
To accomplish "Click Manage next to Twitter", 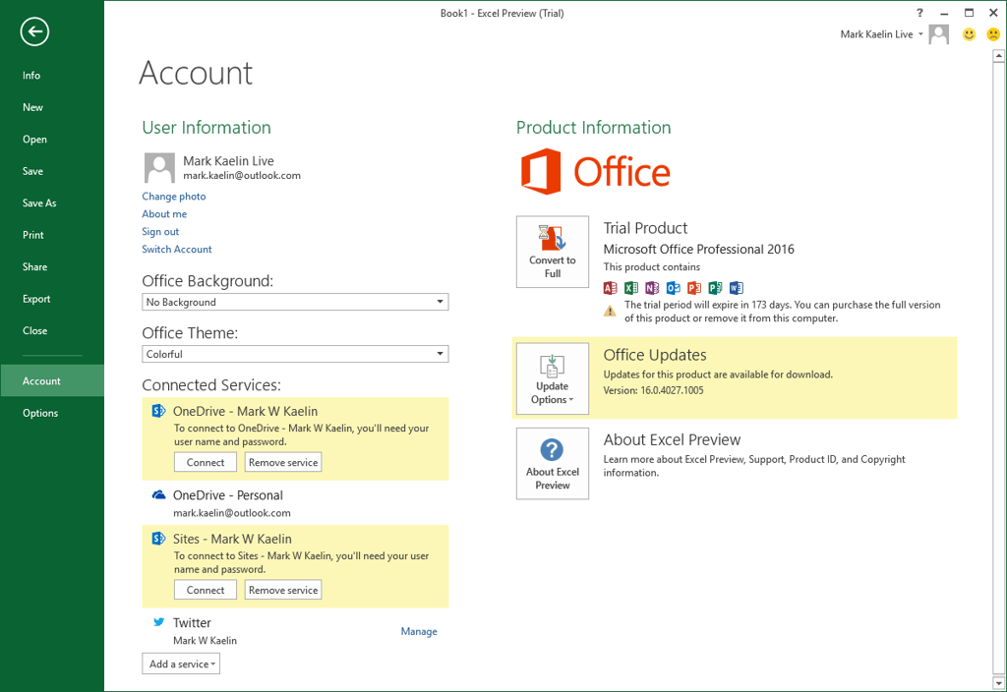I will [419, 631].
